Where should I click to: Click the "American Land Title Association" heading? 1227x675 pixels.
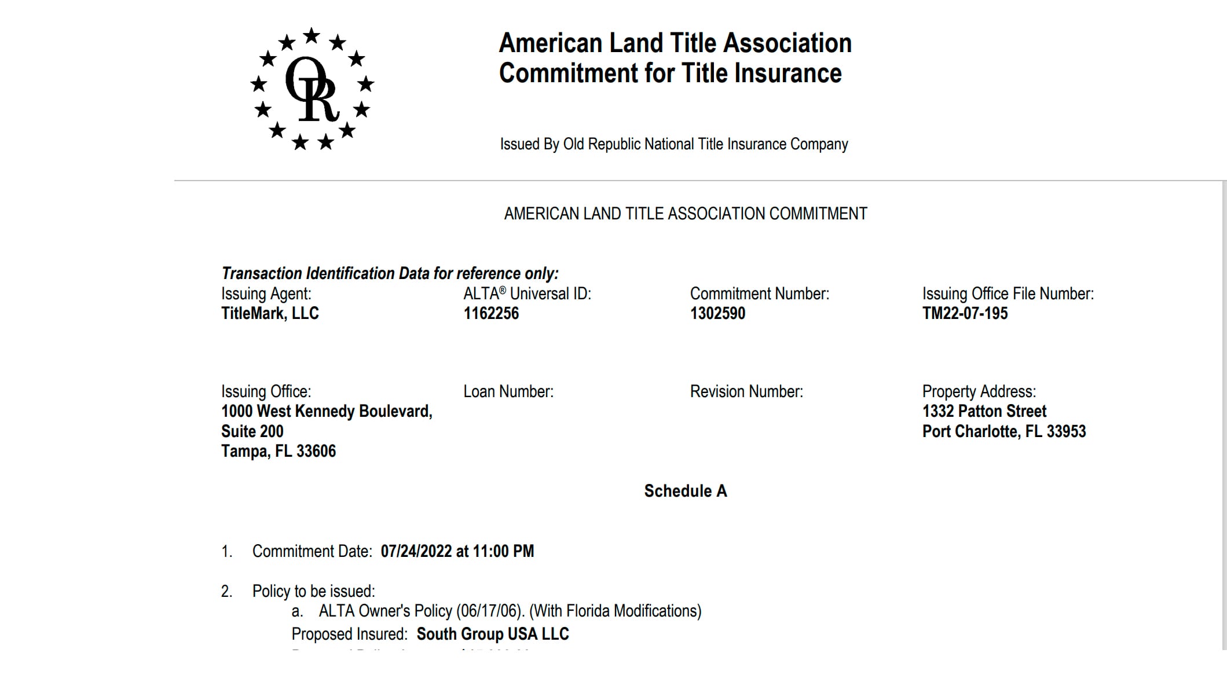675,43
